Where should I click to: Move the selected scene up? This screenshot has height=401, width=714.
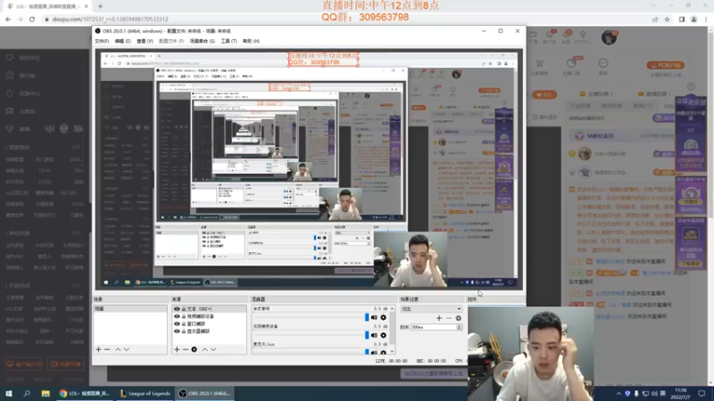pyautogui.click(x=118, y=349)
